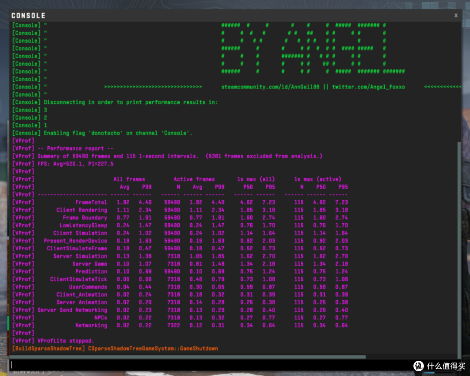Viewport: 470px width, 376px height.
Task: Click the Networking row label
Action: click(x=91, y=326)
